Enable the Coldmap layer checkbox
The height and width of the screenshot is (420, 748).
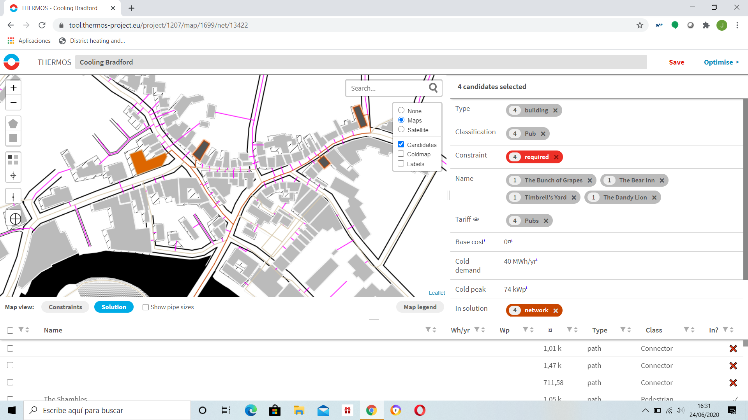coord(401,154)
